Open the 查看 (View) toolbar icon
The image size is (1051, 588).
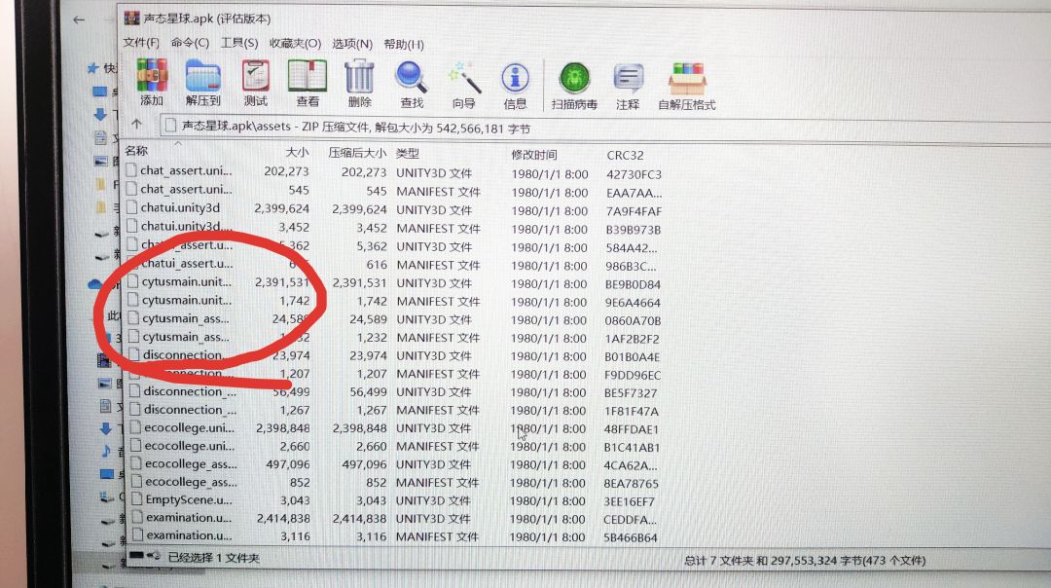pyautogui.click(x=307, y=76)
